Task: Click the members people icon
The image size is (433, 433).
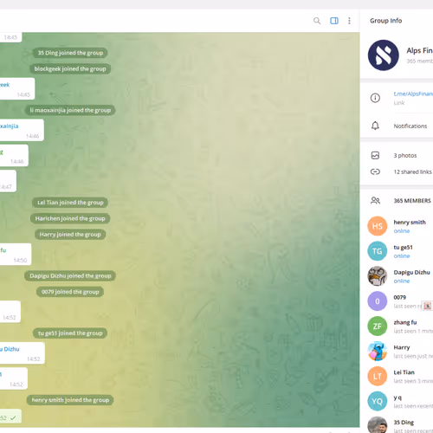Action: tap(375, 200)
